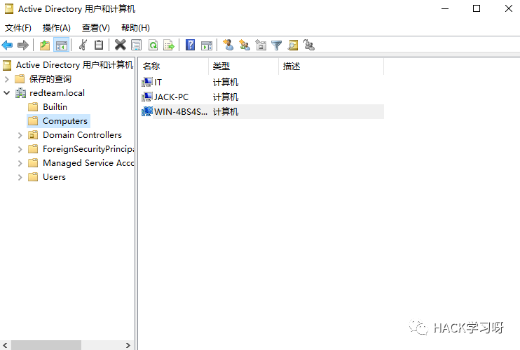Click the Refresh toolbar icon

[x=153, y=45]
